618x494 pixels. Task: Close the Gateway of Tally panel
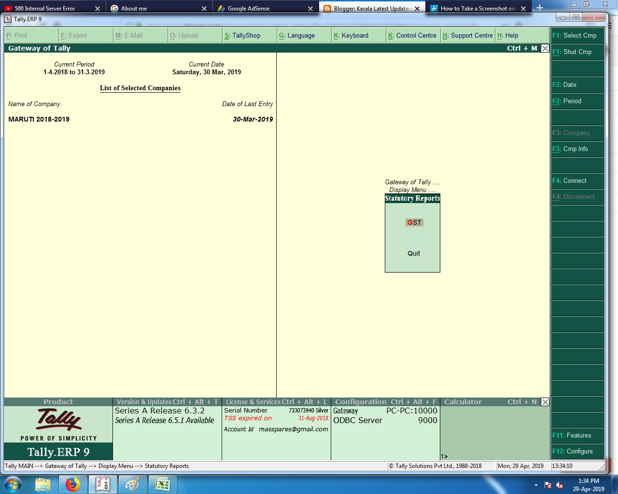[x=545, y=48]
